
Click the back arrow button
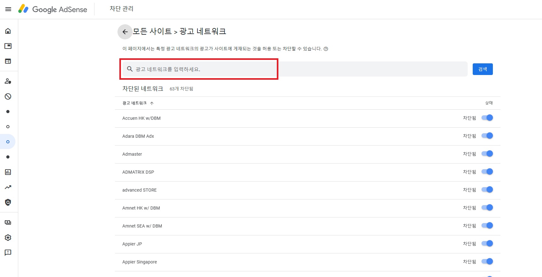point(125,32)
